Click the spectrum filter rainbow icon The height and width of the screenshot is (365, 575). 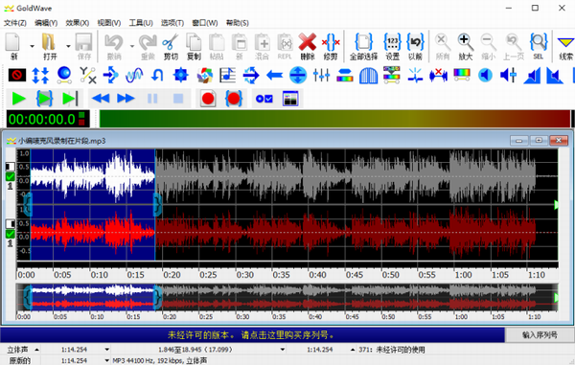(462, 75)
